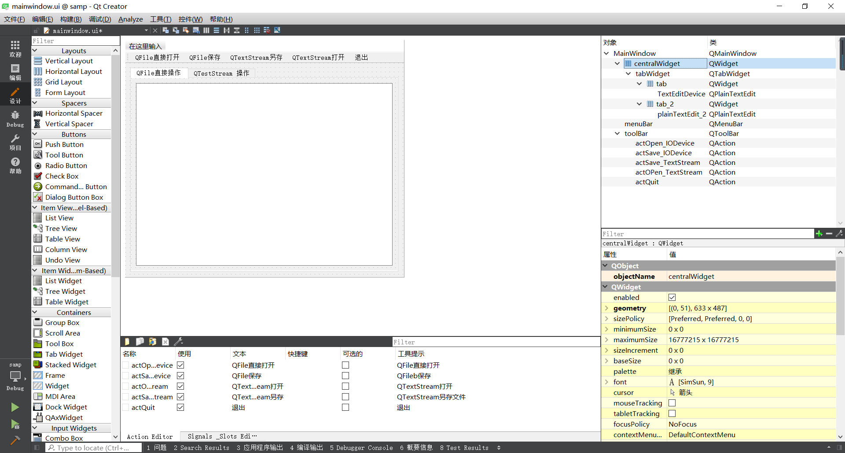The height and width of the screenshot is (453, 845).
Task: Collapse the Layouts widget category
Action: click(x=35, y=51)
